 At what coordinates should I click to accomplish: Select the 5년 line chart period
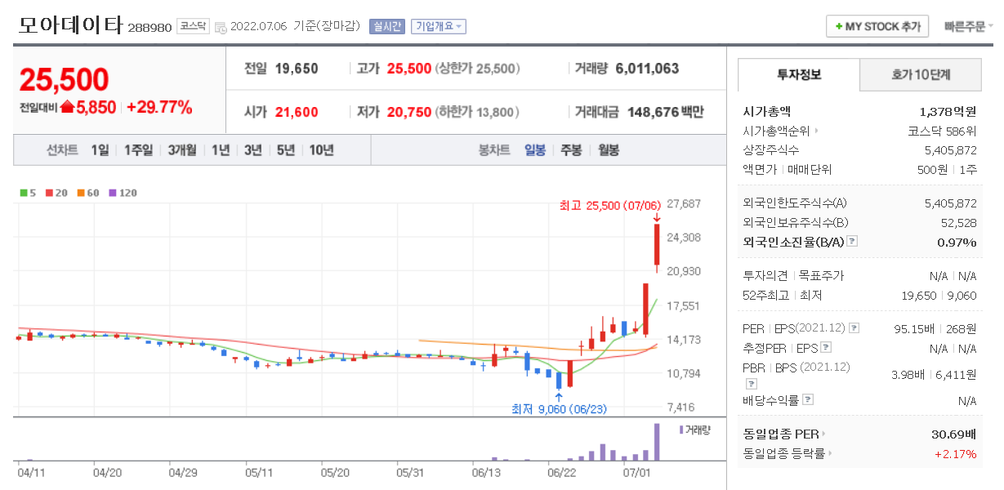tap(286, 150)
